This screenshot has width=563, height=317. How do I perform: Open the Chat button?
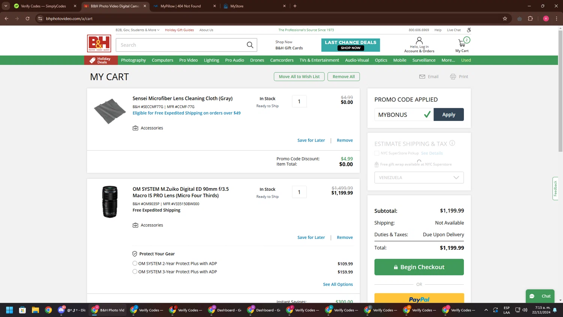540,296
